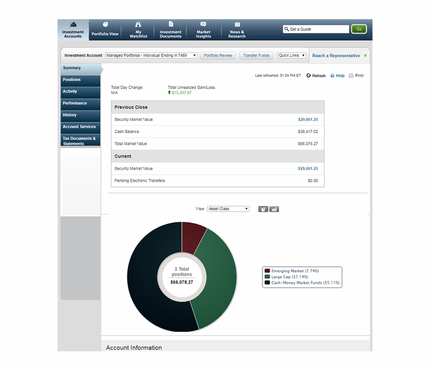This screenshot has width=430, height=370.
Task: Click the magnifier icon in quote box
Action: coord(287,29)
